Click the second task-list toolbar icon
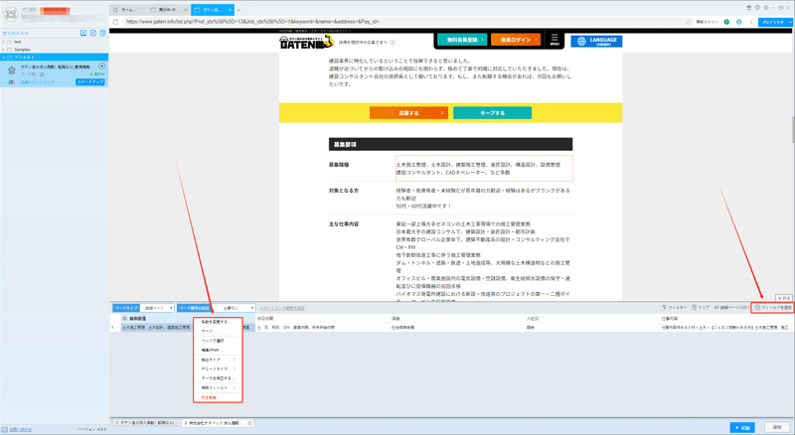Image resolution: width=795 pixels, height=435 pixels. [x=93, y=33]
